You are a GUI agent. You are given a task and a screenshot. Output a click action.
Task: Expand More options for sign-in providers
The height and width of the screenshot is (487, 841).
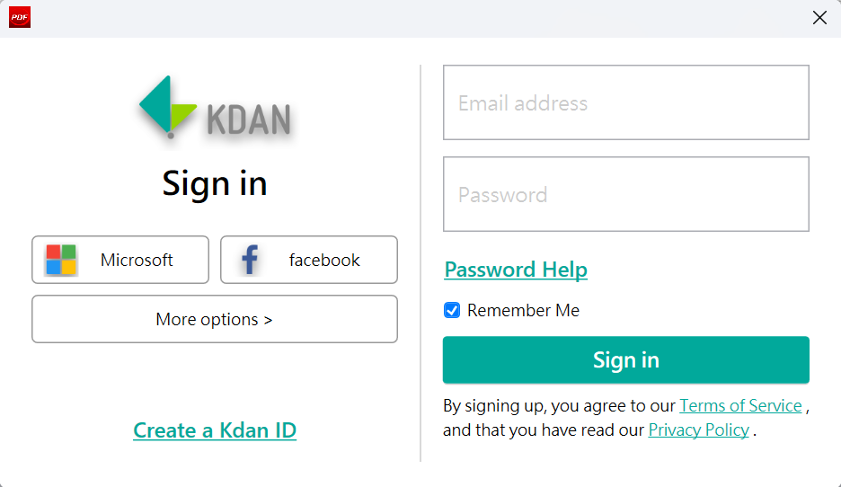pyautogui.click(x=215, y=319)
